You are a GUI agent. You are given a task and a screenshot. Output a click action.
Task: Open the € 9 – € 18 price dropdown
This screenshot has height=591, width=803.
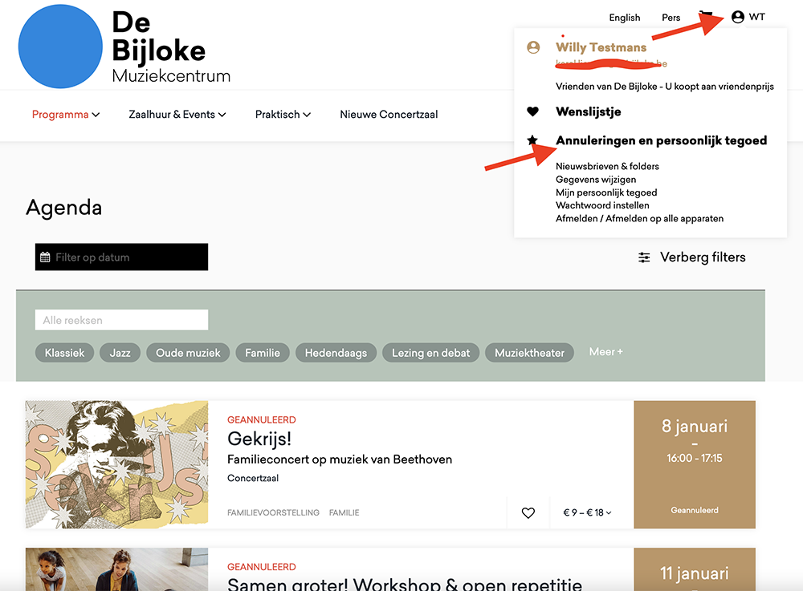(x=587, y=513)
